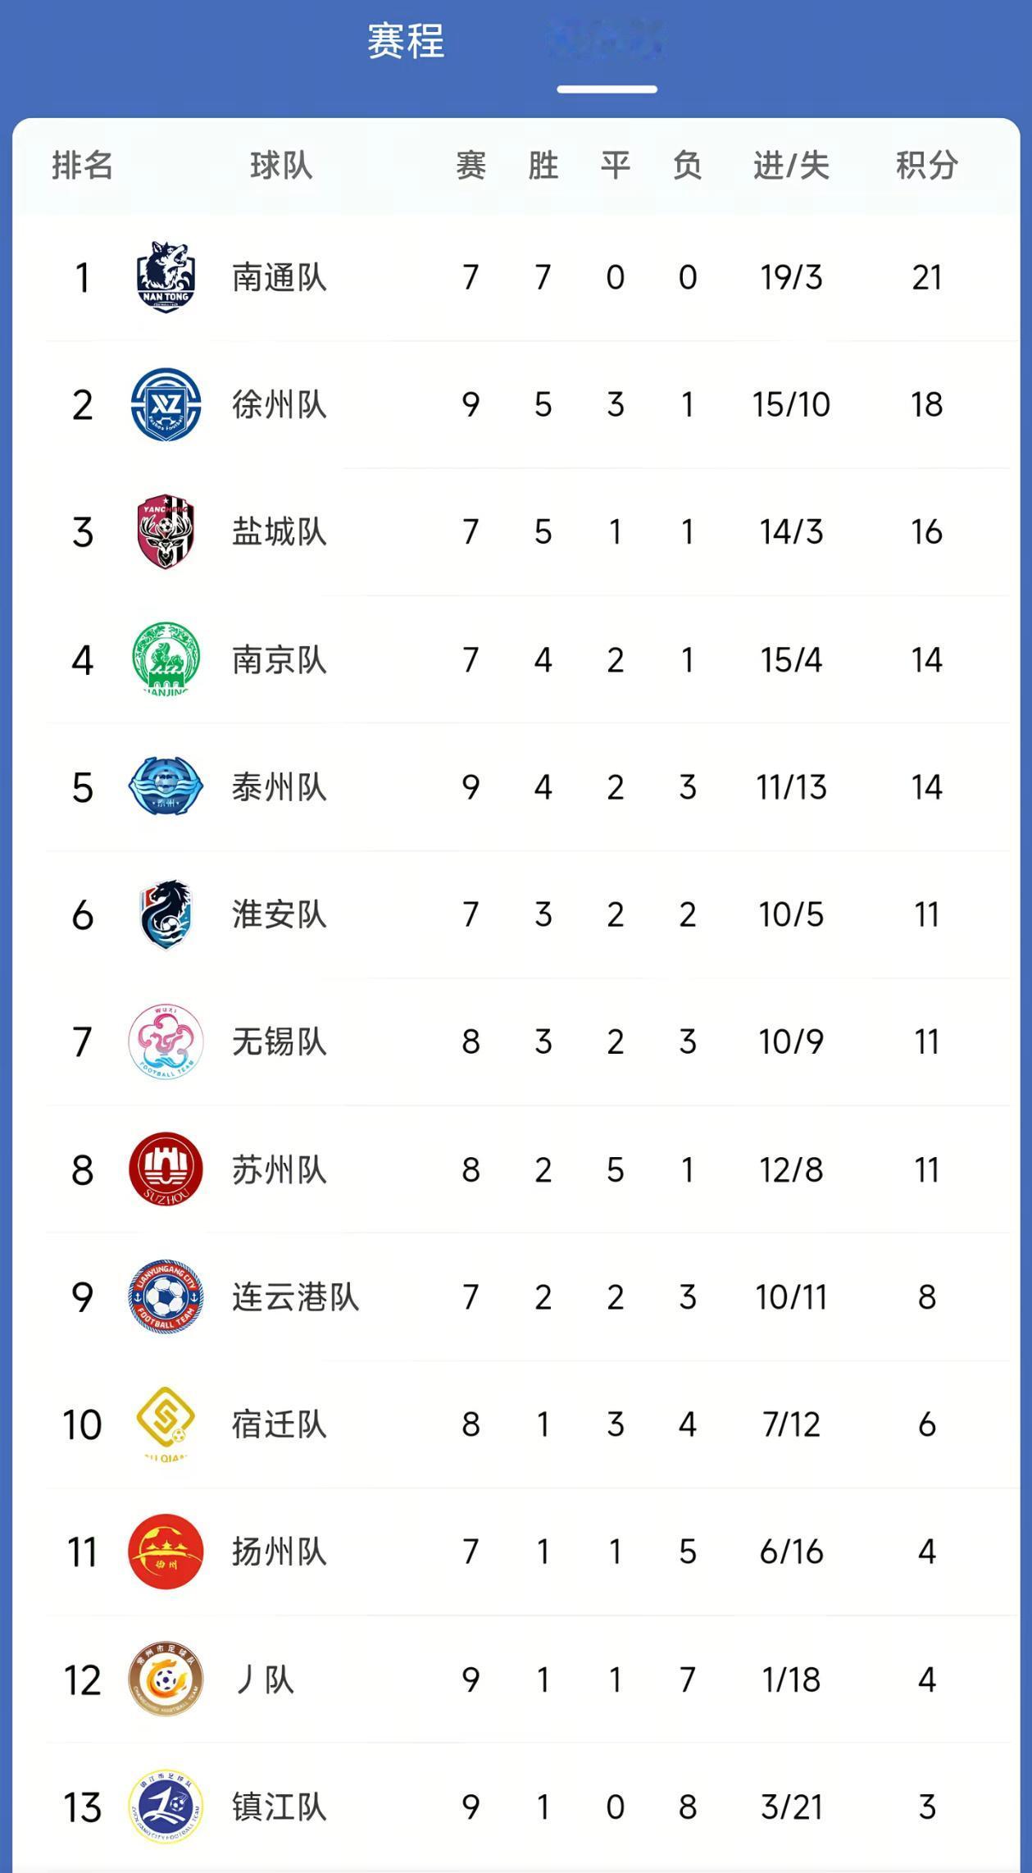Select the blurred tab next to 赛程
This screenshot has width=1032, height=1873.
[x=607, y=41]
